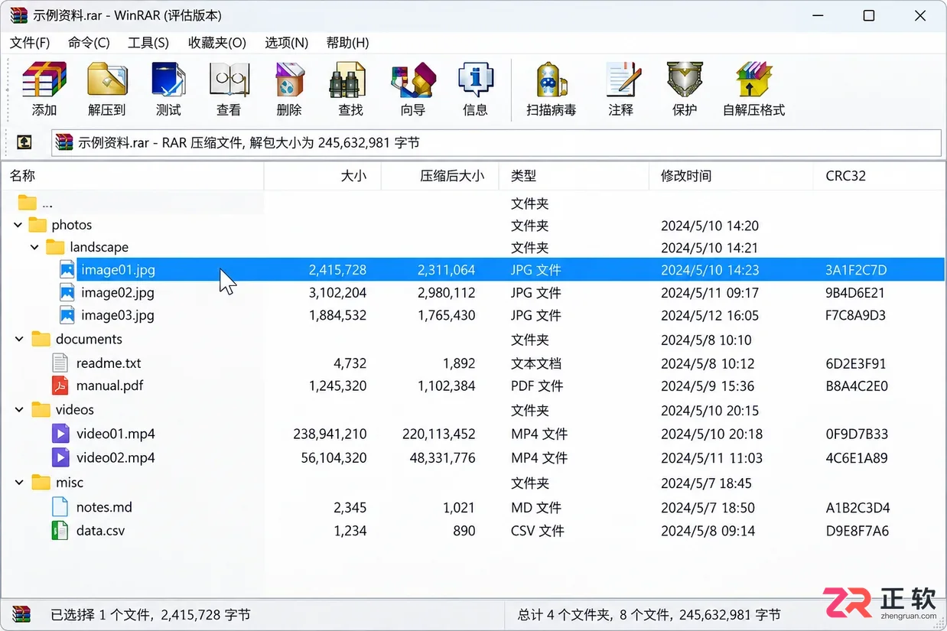Click the date 2024/5/9 15:36
Image resolution: width=947 pixels, height=631 pixels.
click(x=708, y=386)
